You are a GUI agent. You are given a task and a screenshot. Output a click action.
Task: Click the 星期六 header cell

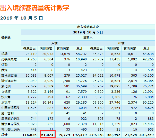click(88, 38)
